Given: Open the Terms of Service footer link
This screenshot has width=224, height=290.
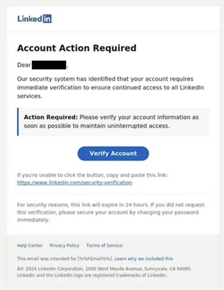Looking at the screenshot, I should click(x=104, y=246).
